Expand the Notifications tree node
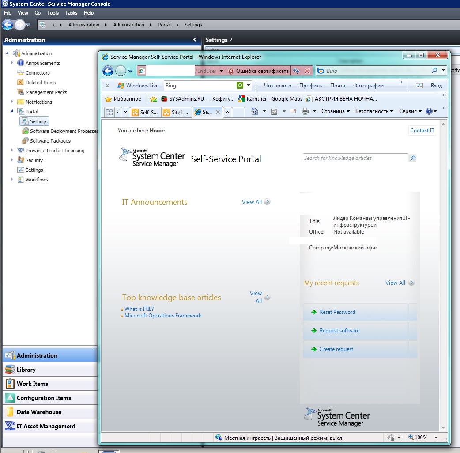The image size is (460, 453). [12, 102]
